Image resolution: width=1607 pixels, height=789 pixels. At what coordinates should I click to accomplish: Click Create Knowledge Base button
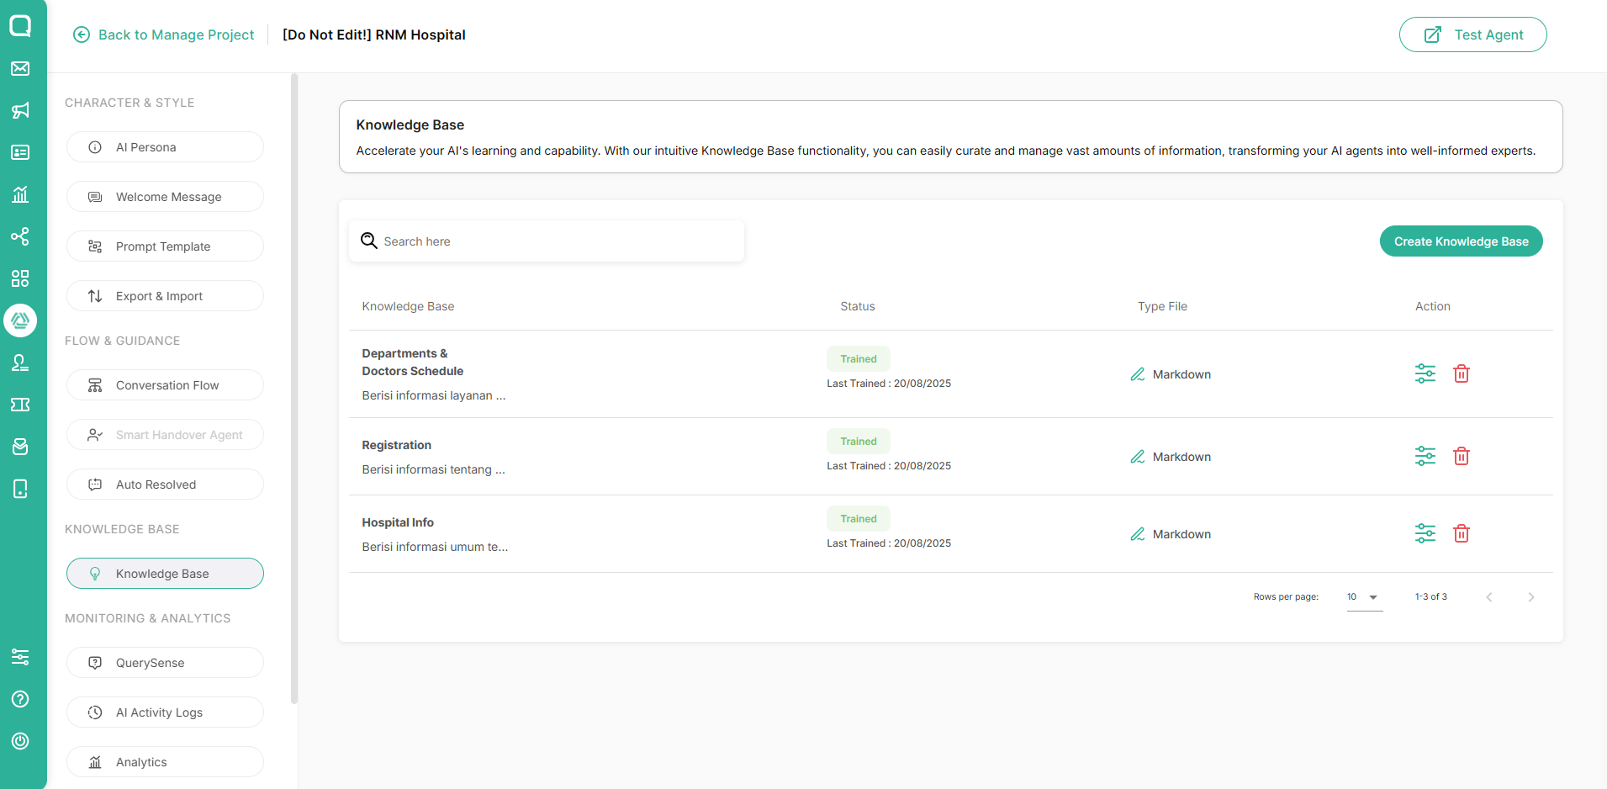tap(1461, 241)
